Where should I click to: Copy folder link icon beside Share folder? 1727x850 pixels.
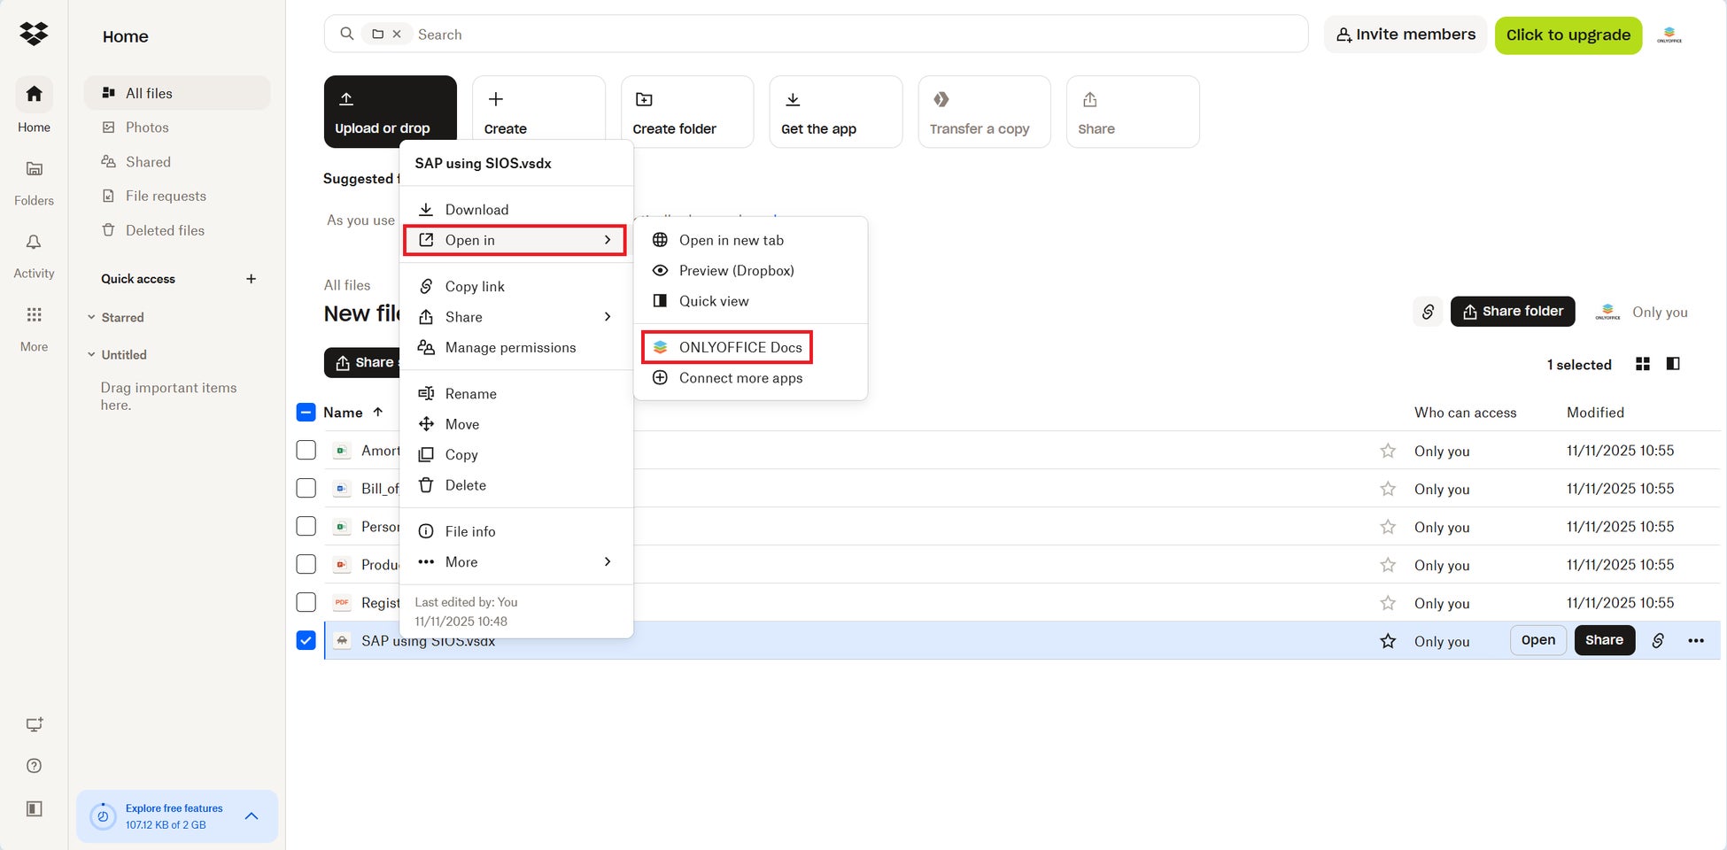tap(1428, 312)
